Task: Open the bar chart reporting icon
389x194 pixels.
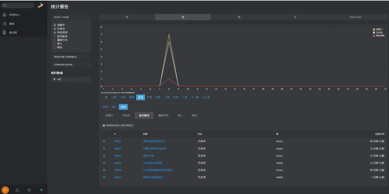Action: pos(17,190)
